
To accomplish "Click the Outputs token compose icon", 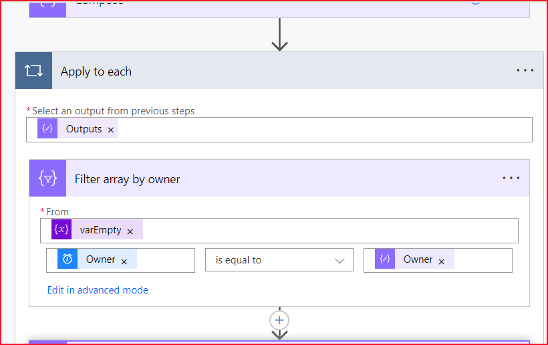I will pos(47,128).
